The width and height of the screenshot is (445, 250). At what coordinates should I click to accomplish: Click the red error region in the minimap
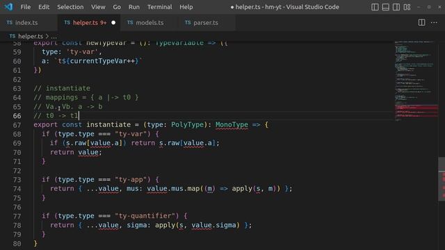pos(416,110)
